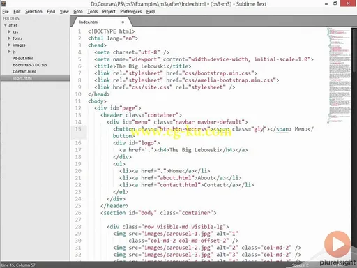Click the 'contact.html' href in code
This screenshot has height=268, width=357.
(178, 185)
